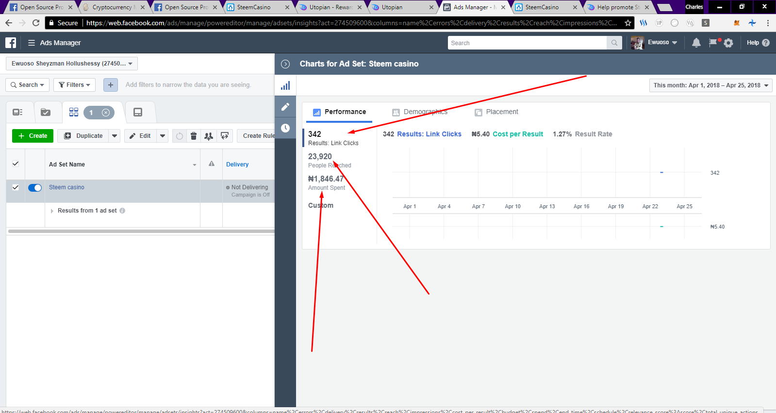Go back with the browser back arrow
Image resolution: width=776 pixels, height=413 pixels.
[x=9, y=23]
